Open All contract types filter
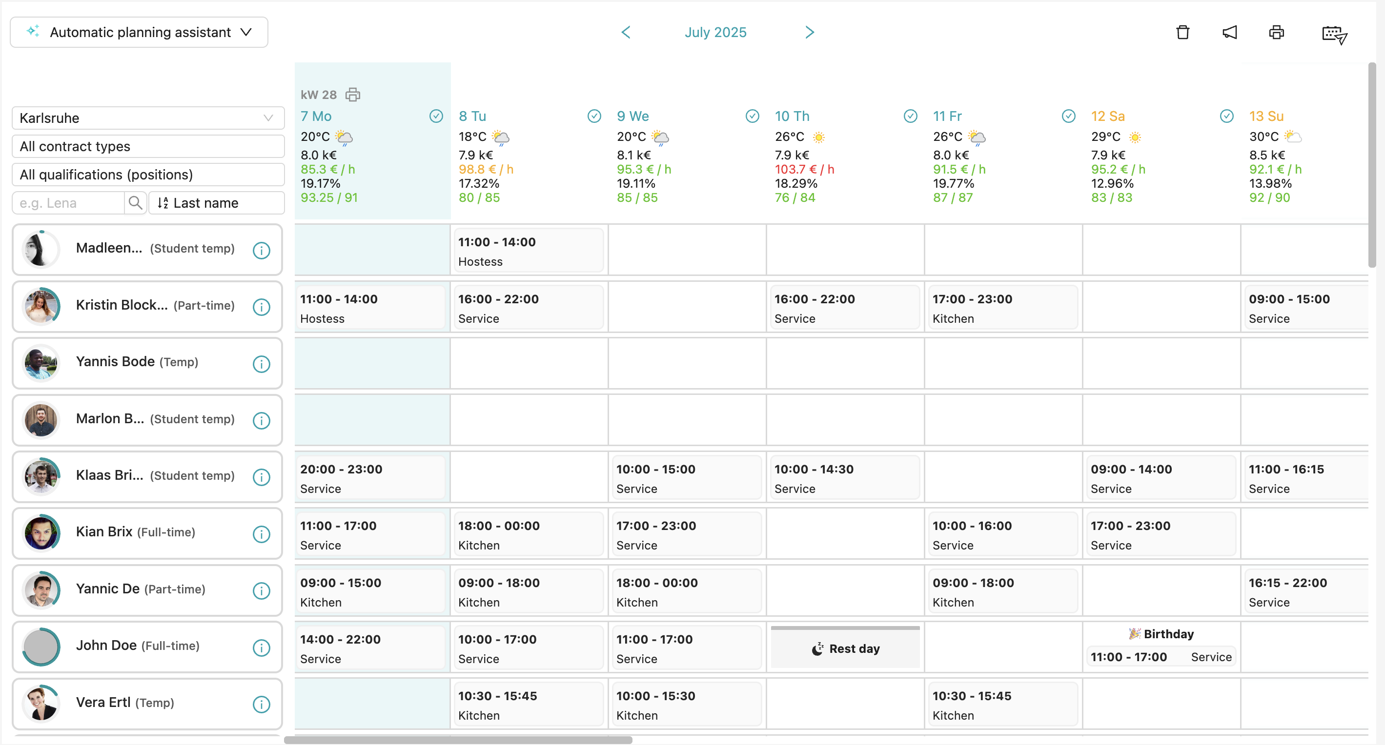Viewport: 1385px width, 745px height. pyautogui.click(x=148, y=146)
